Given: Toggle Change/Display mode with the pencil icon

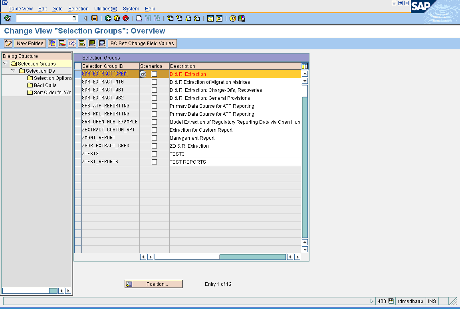Looking at the screenshot, I should [x=7, y=43].
